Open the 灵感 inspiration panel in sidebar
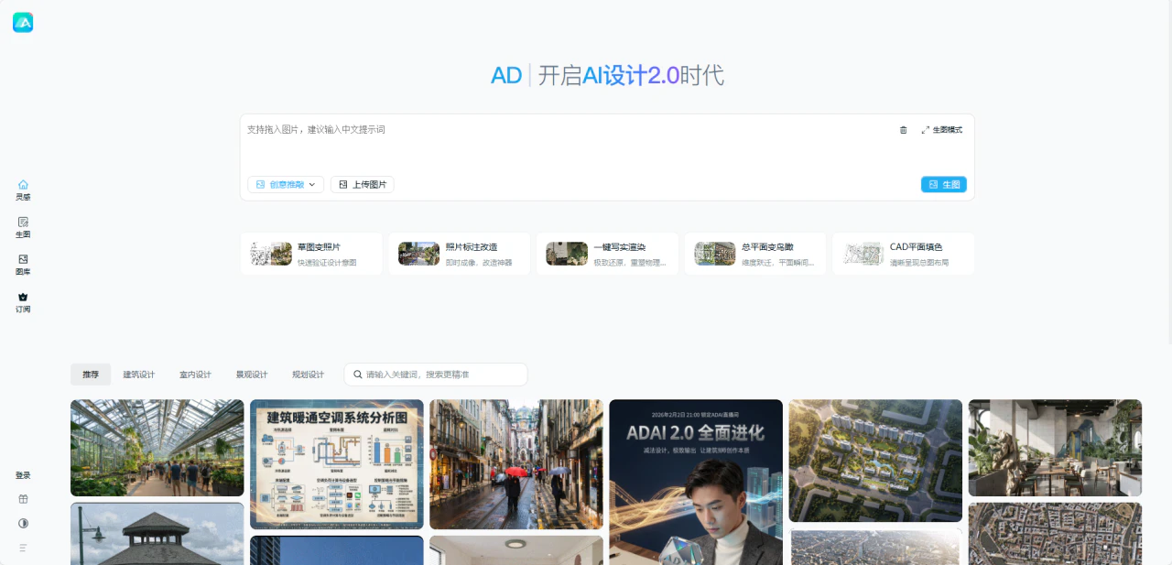The height and width of the screenshot is (565, 1172). 23,190
